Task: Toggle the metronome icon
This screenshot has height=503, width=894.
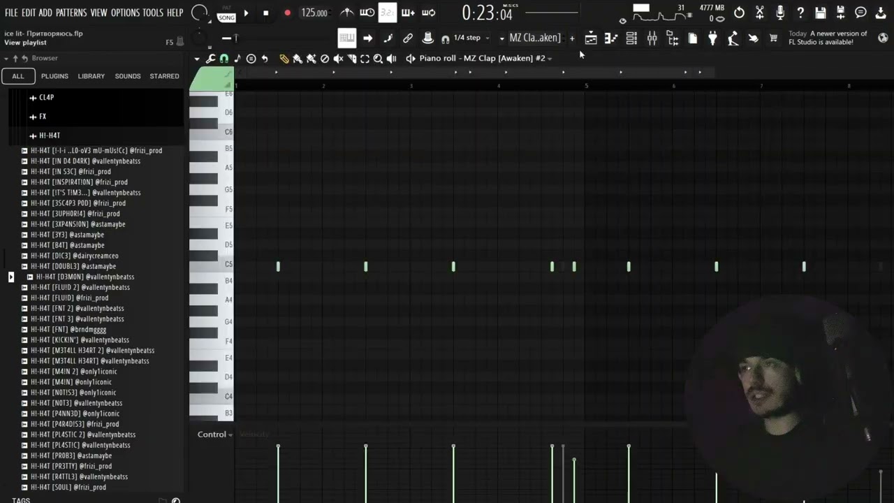Action: coord(347,13)
